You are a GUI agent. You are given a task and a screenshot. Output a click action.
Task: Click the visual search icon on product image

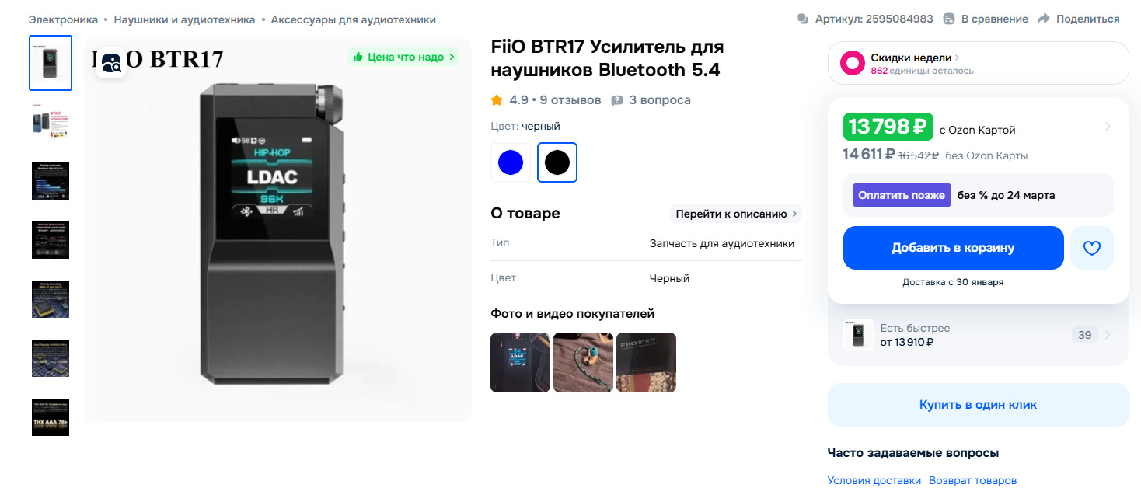112,63
